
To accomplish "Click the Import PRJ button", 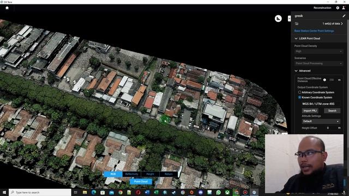I will click(310, 111).
